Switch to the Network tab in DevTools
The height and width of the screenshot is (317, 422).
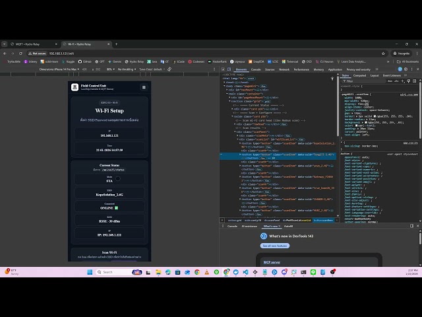point(284,69)
